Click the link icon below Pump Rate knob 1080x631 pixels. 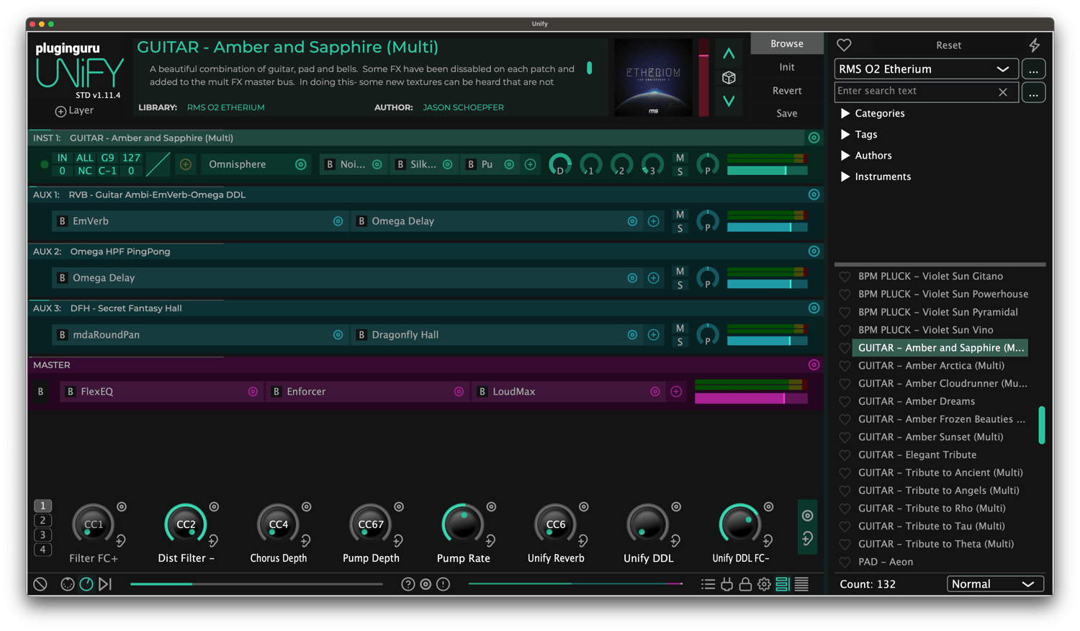490,541
